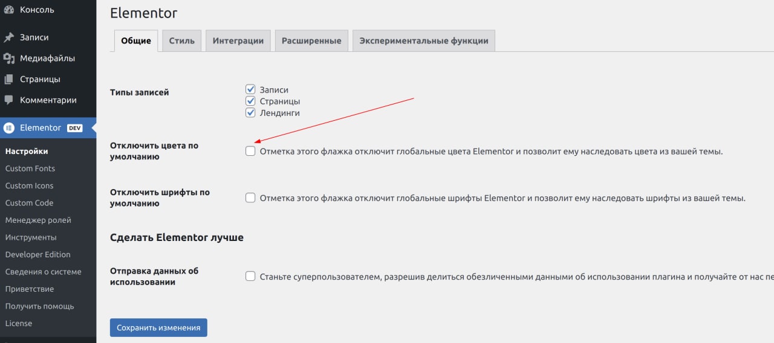774x343 pixels.
Task: Click the Лендинги label beside its checkbox
Action: coord(279,113)
